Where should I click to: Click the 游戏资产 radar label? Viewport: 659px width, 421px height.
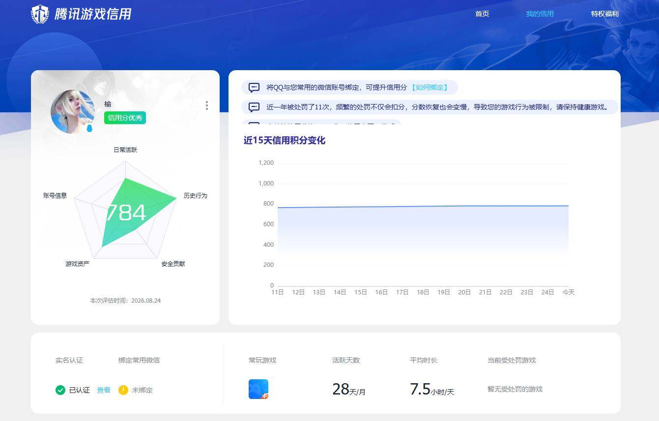77,263
